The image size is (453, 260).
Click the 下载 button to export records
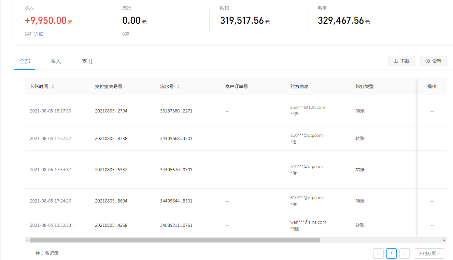pyautogui.click(x=401, y=61)
